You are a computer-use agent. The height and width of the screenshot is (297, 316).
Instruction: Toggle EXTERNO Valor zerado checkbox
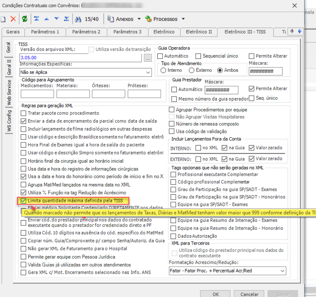(251, 159)
